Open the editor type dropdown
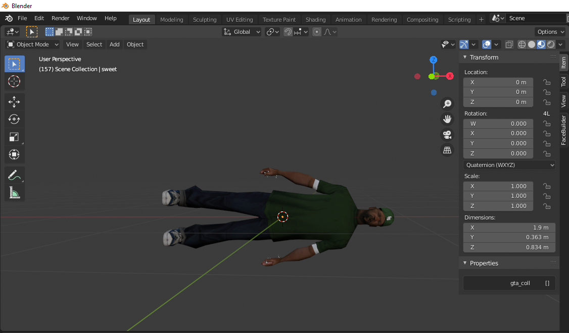569x333 pixels. click(12, 32)
